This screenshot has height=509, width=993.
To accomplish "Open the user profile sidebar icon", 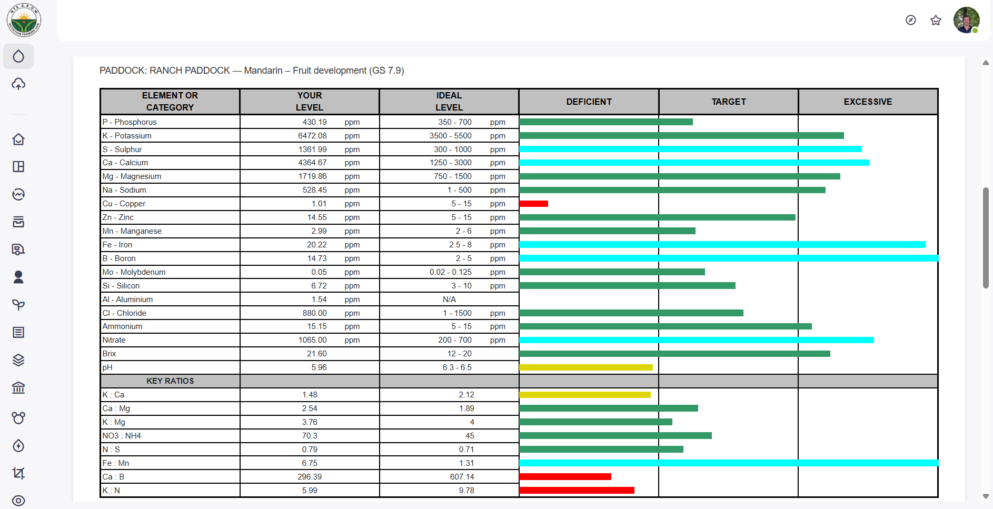I will pyautogui.click(x=18, y=277).
